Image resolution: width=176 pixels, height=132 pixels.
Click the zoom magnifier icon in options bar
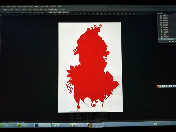[x=35, y=10]
